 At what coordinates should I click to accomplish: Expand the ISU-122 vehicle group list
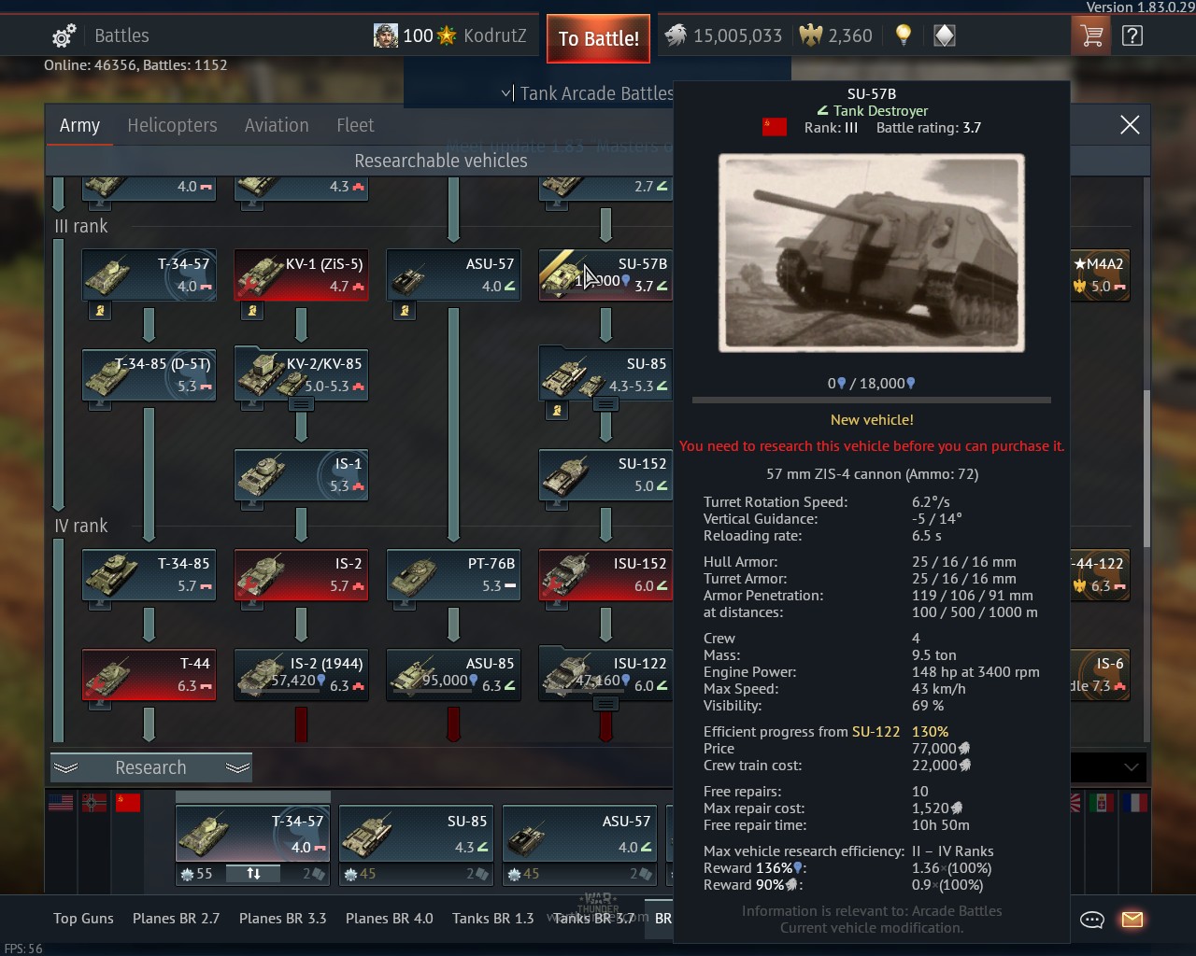click(605, 704)
